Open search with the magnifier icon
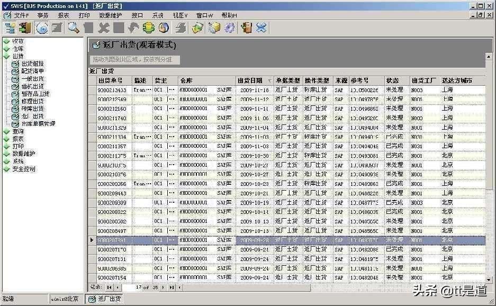The image size is (496, 306). 74,28
